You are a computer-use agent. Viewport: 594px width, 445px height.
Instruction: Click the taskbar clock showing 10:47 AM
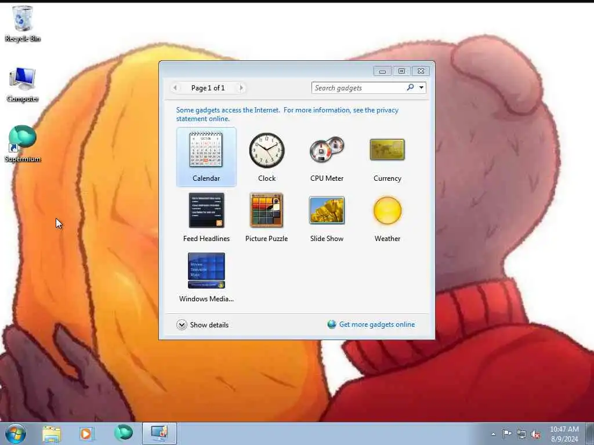[564, 434]
